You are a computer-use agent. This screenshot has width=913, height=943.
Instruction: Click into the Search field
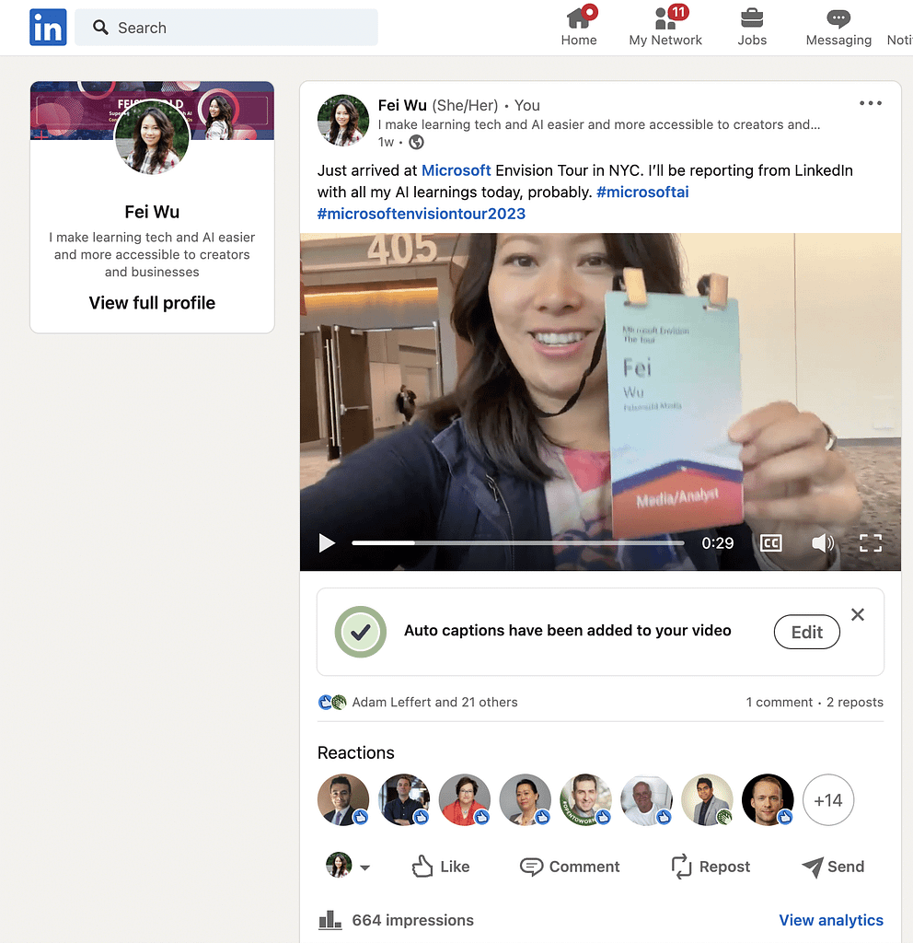tap(226, 27)
